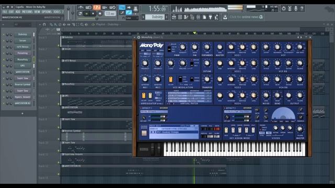Click the MonoPoly TRANSPOSE knob
This screenshot has height=188, width=335.
207,79
